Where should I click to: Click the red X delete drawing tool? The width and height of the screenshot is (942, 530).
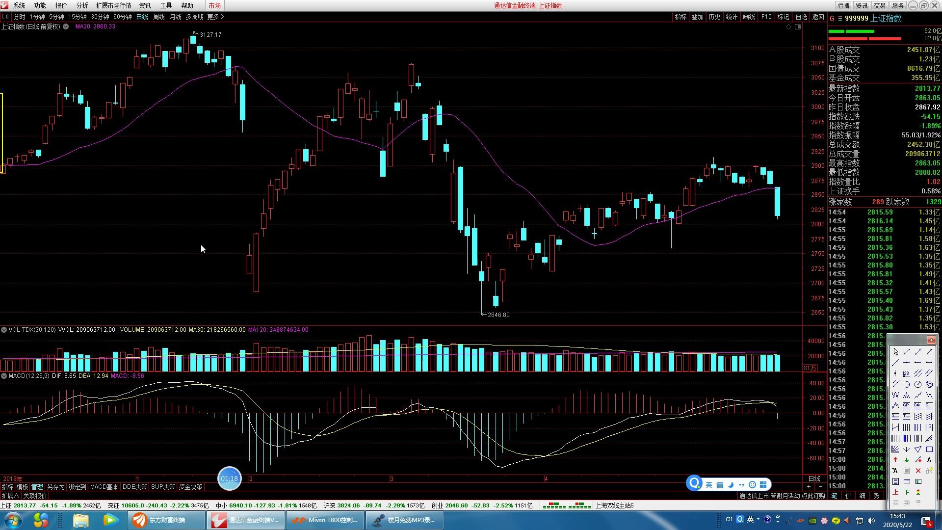918,471
